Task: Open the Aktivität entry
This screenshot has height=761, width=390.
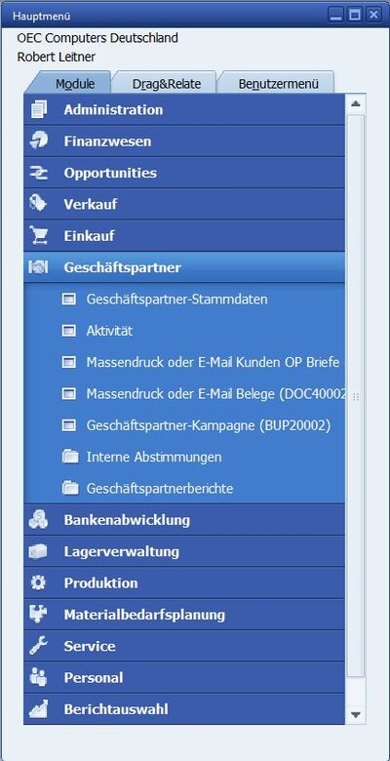Action: 109,331
